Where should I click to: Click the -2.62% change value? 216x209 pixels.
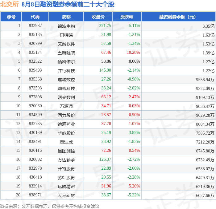tap(134, 88)
